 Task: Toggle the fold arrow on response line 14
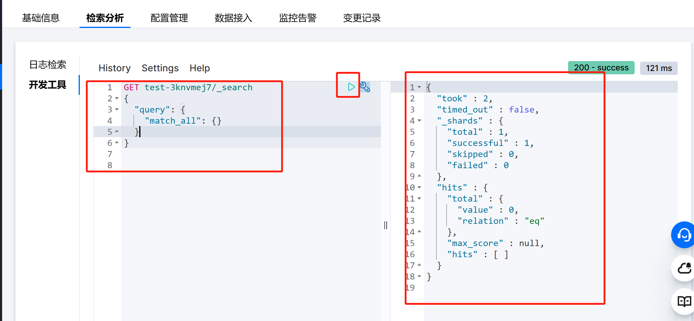pyautogui.click(x=419, y=232)
